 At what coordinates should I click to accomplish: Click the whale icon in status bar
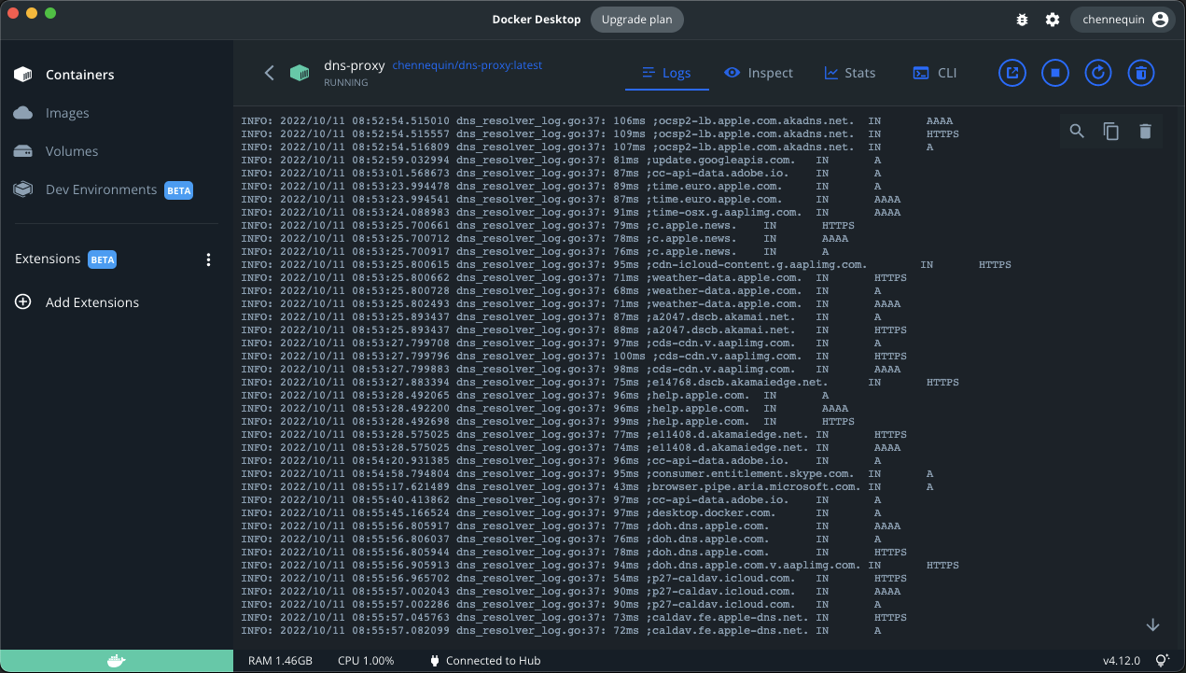tap(116, 661)
